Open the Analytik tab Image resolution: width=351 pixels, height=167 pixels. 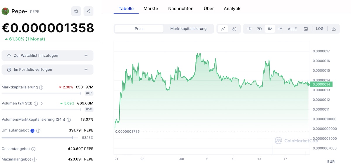232,8
